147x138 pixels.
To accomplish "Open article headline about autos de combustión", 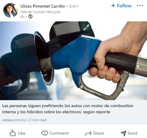I will coord(68,109).
